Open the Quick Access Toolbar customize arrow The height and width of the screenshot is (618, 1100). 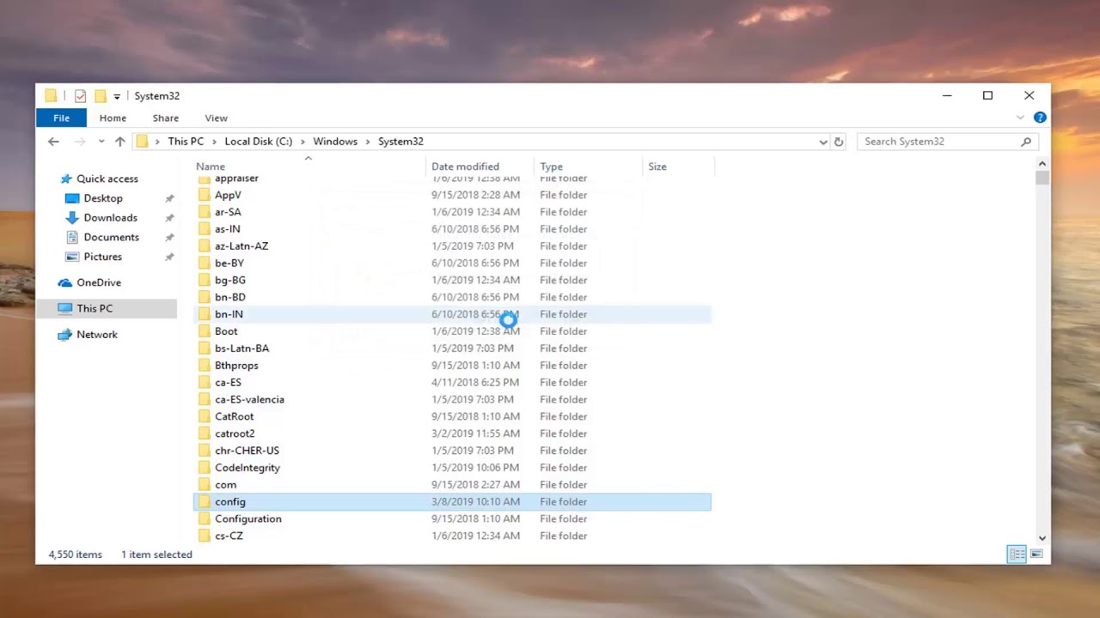[117, 97]
